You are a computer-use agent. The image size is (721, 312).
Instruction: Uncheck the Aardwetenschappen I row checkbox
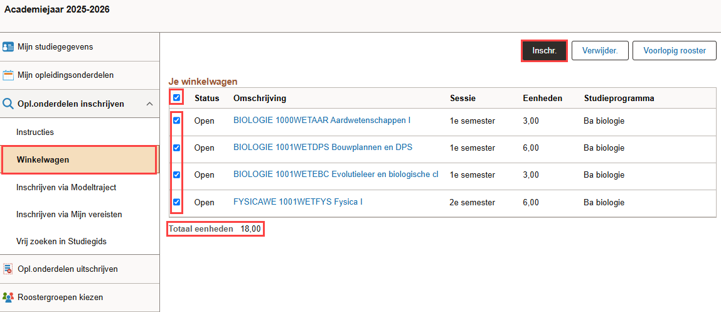click(176, 121)
